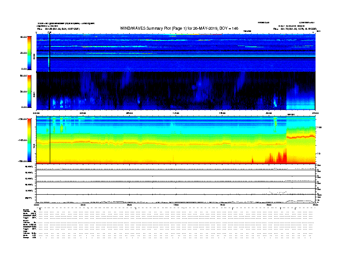Click the red burst region near 20:00 in TNR

click(x=276, y=157)
